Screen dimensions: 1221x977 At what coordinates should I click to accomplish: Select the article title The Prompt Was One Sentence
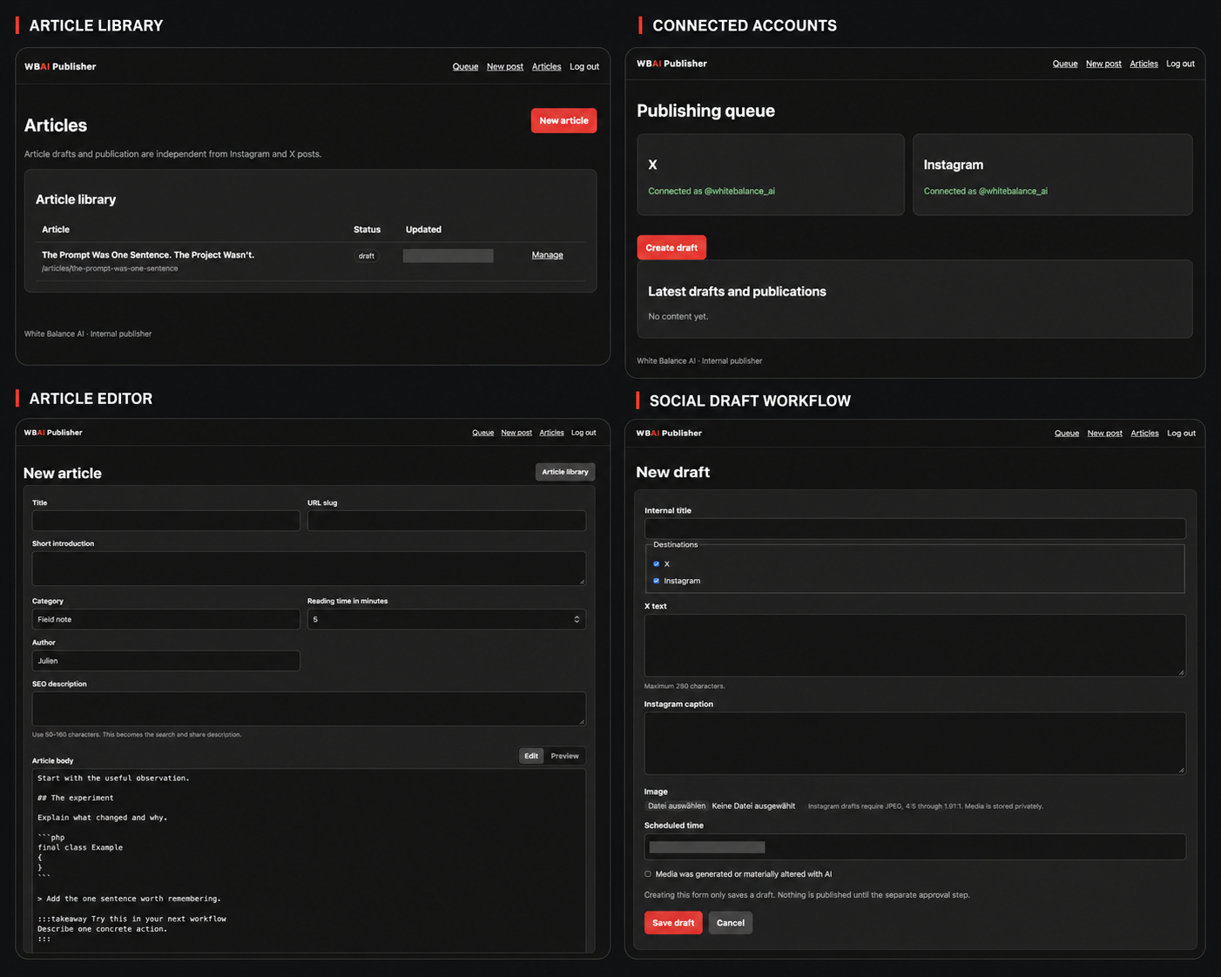point(148,255)
